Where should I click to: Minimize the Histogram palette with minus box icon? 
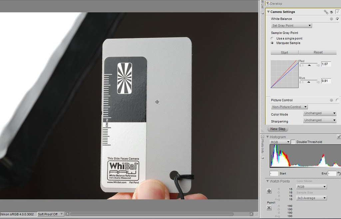click(x=262, y=137)
